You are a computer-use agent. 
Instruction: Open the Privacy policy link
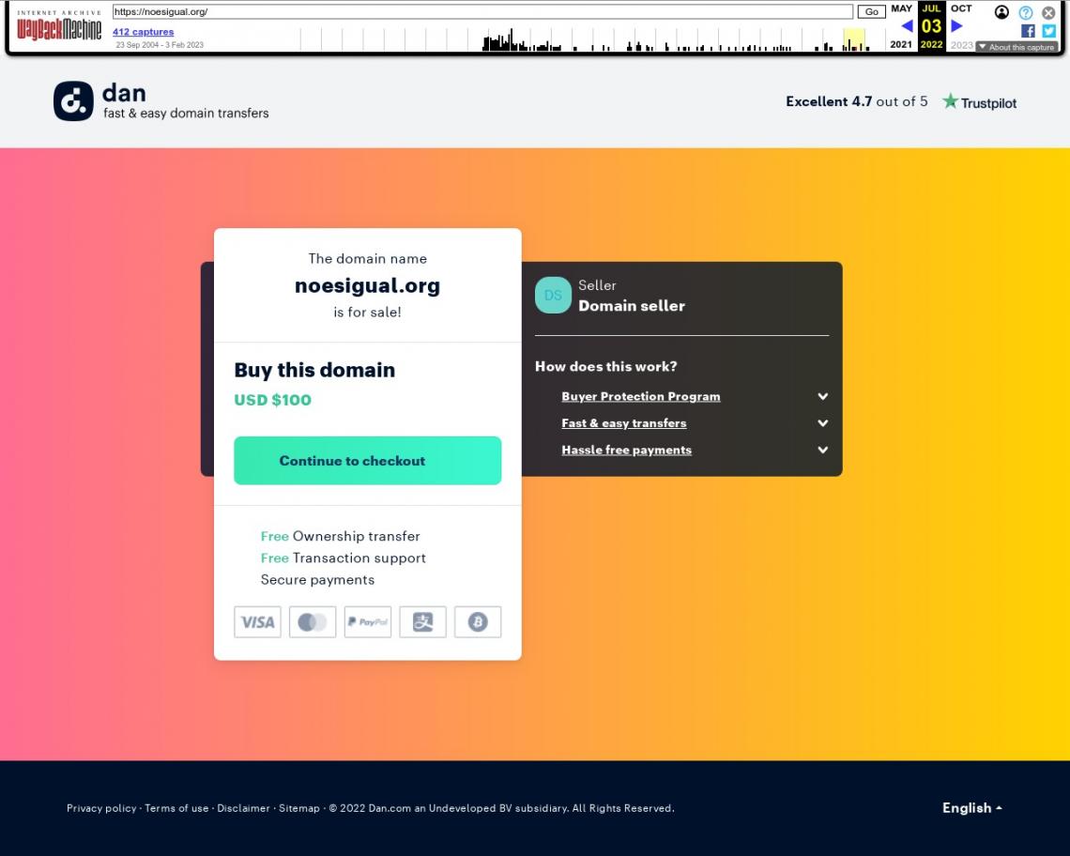101,808
